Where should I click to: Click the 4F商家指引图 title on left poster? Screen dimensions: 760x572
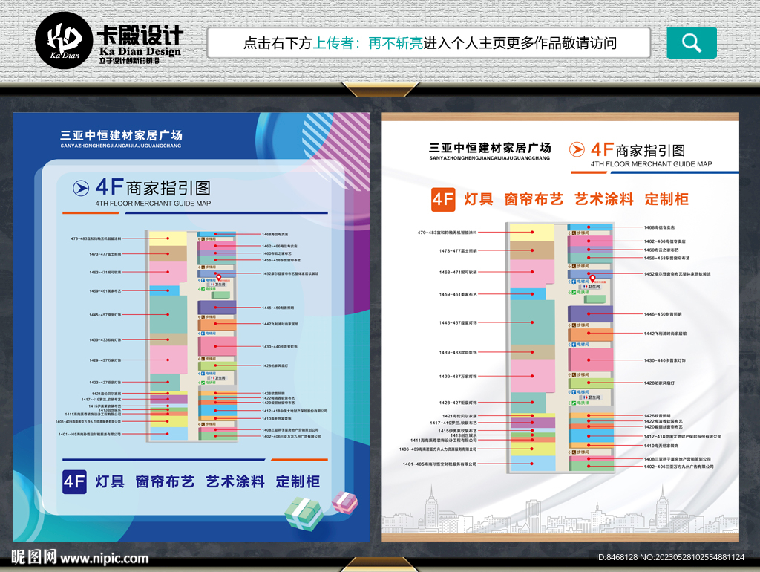point(153,188)
